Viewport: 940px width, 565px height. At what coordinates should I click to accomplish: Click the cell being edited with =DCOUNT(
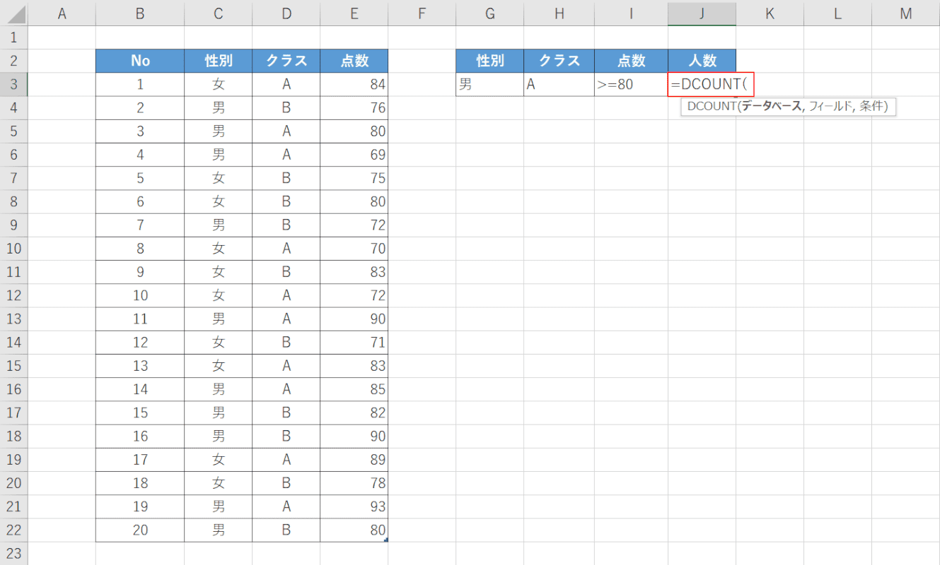(x=711, y=84)
